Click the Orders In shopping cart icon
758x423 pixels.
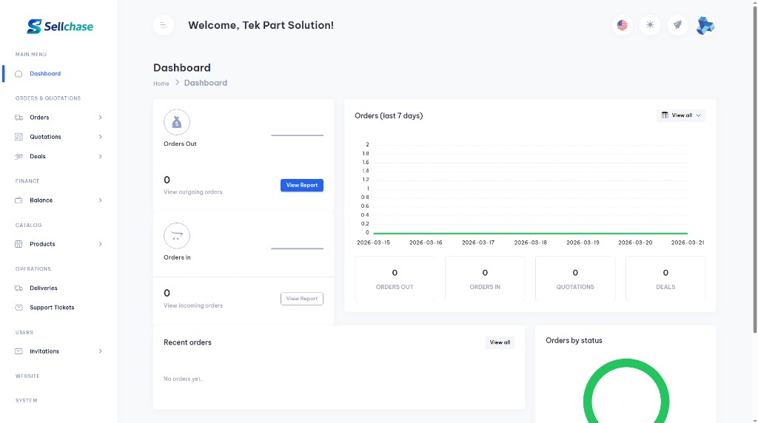pyautogui.click(x=177, y=236)
